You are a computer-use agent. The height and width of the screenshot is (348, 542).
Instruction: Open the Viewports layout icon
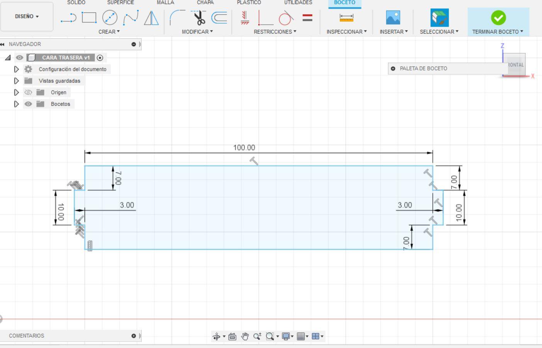point(315,336)
